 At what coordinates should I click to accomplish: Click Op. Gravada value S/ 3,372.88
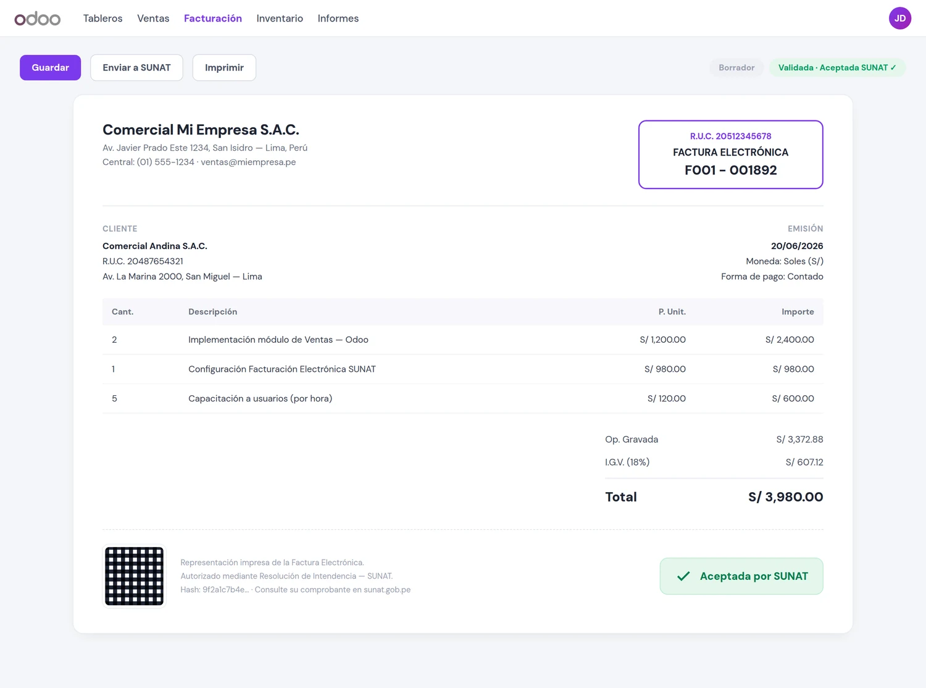[x=799, y=440]
